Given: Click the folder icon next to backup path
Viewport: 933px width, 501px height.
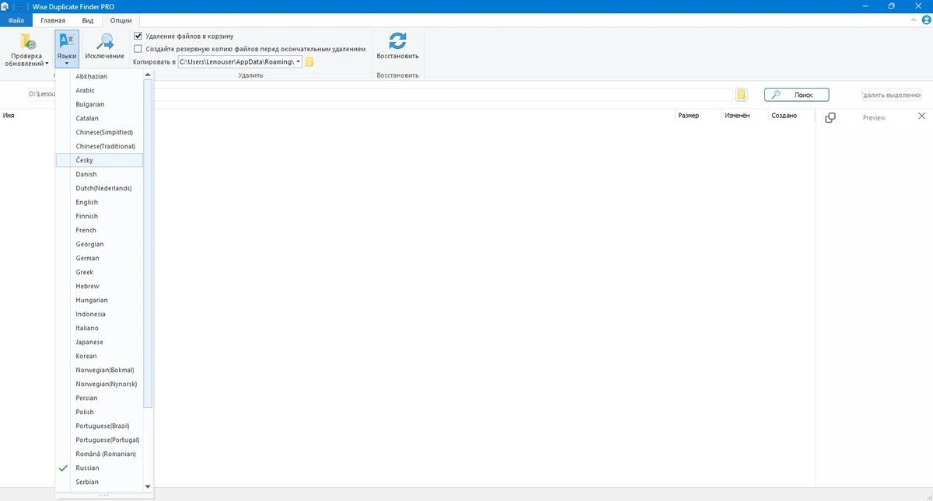Looking at the screenshot, I should (x=309, y=62).
